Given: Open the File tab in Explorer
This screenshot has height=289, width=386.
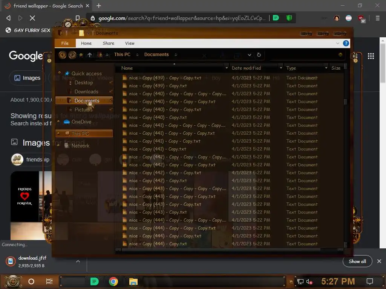Looking at the screenshot, I should tap(65, 43).
